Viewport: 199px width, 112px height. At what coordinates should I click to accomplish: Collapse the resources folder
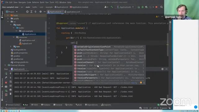[14, 37]
